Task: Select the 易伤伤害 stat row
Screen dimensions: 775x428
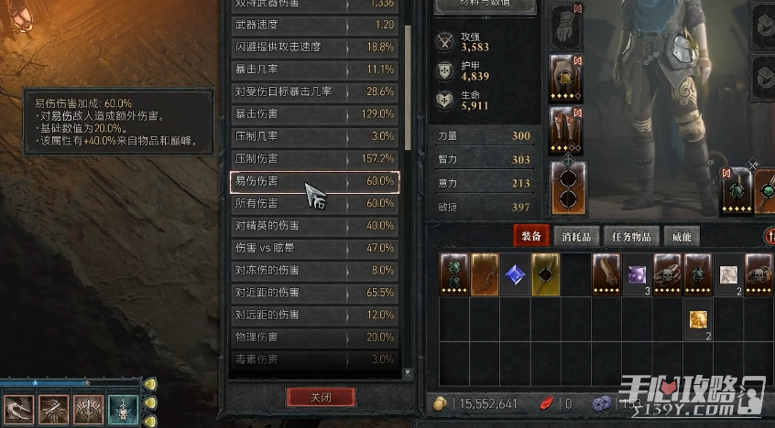Action: (x=315, y=181)
